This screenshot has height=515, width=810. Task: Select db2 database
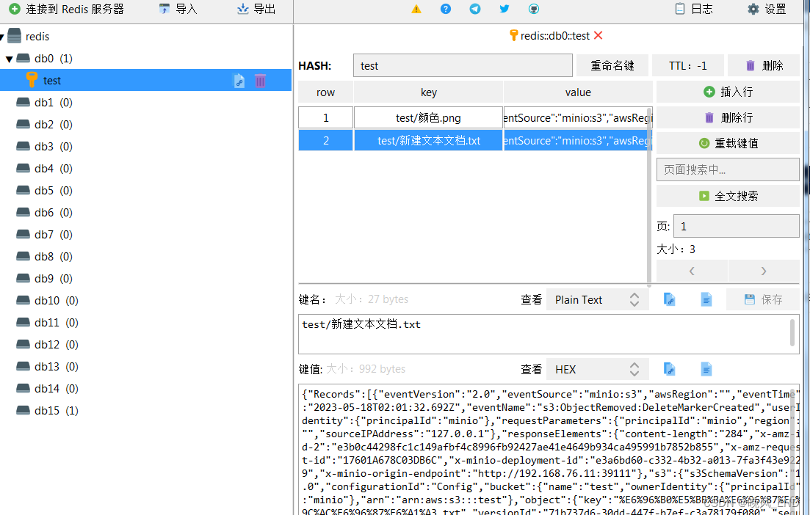44,125
